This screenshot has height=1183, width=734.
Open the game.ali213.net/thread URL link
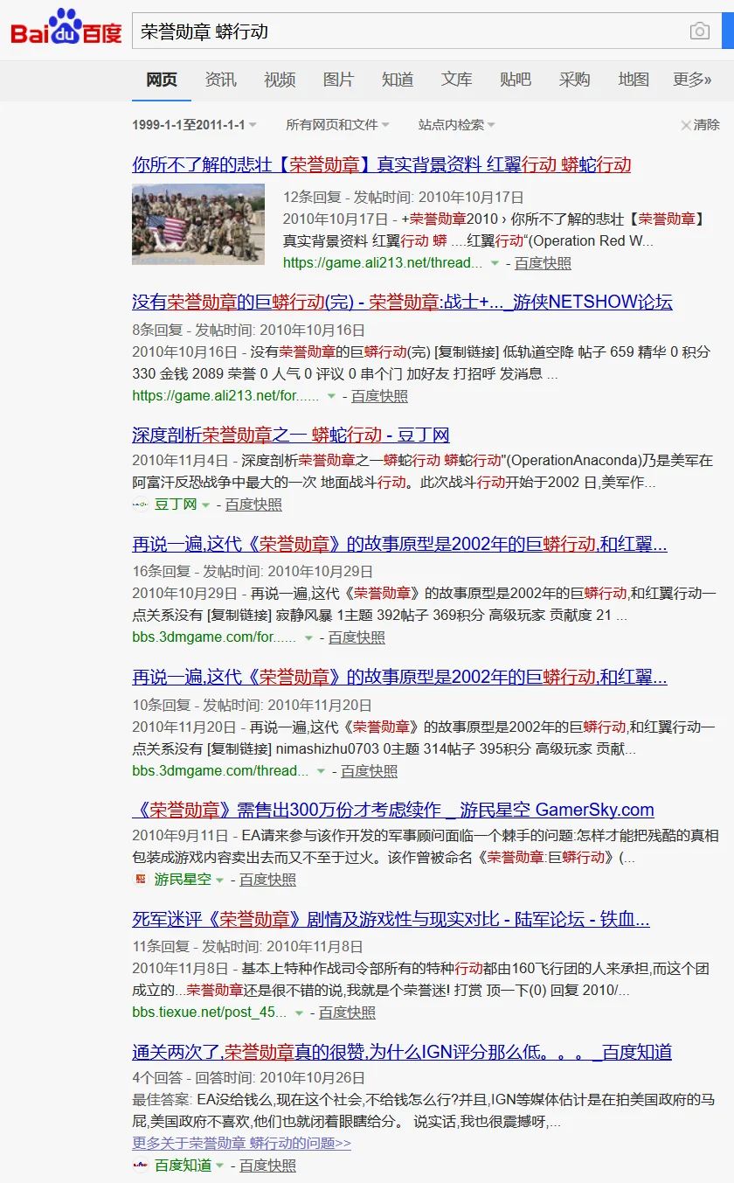click(383, 262)
